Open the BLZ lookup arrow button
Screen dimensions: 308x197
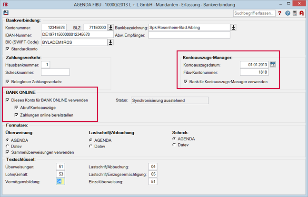pos(111,27)
